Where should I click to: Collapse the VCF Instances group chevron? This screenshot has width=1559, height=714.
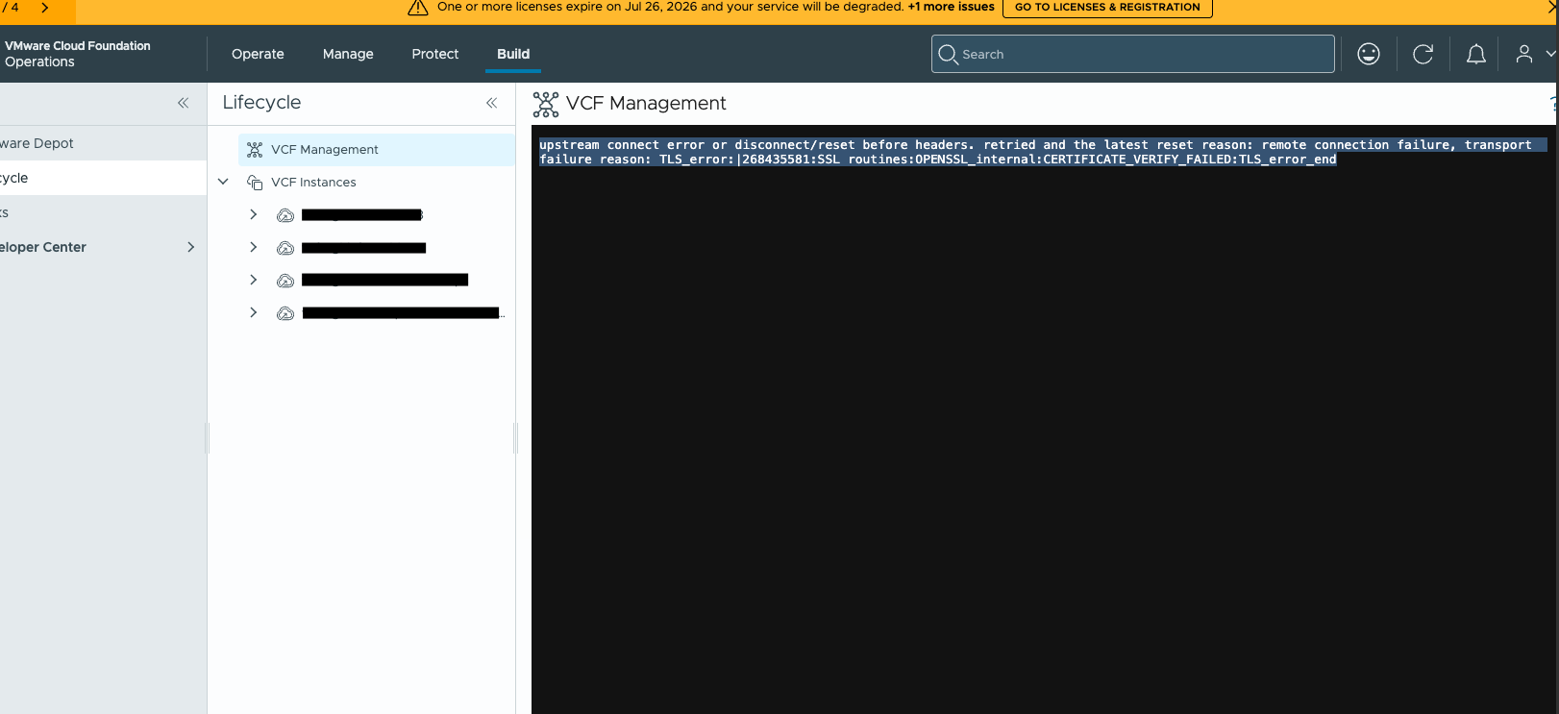pos(223,182)
